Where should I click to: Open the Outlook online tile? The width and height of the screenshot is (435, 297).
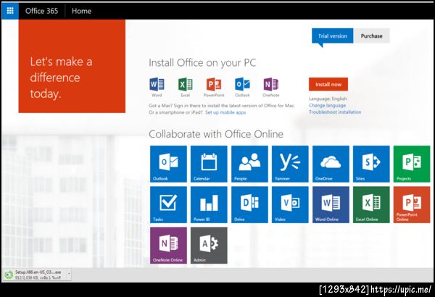pos(168,164)
